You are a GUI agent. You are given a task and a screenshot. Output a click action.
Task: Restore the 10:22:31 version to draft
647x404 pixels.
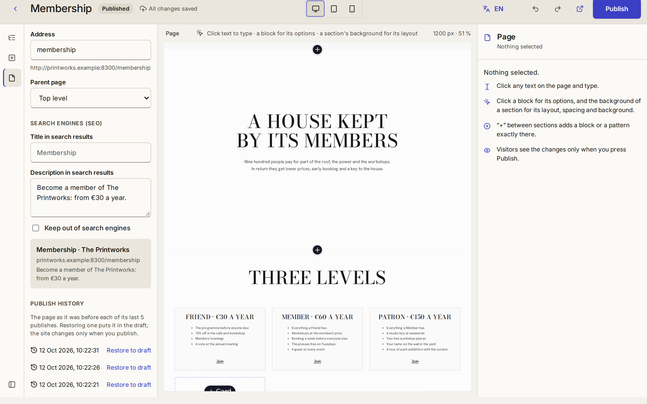[x=129, y=350]
